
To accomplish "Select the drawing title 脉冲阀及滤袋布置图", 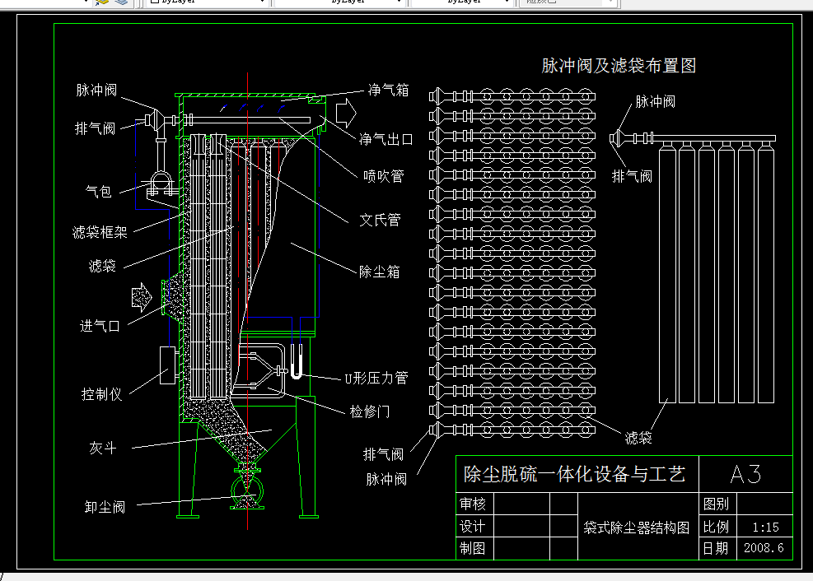I will click(619, 66).
